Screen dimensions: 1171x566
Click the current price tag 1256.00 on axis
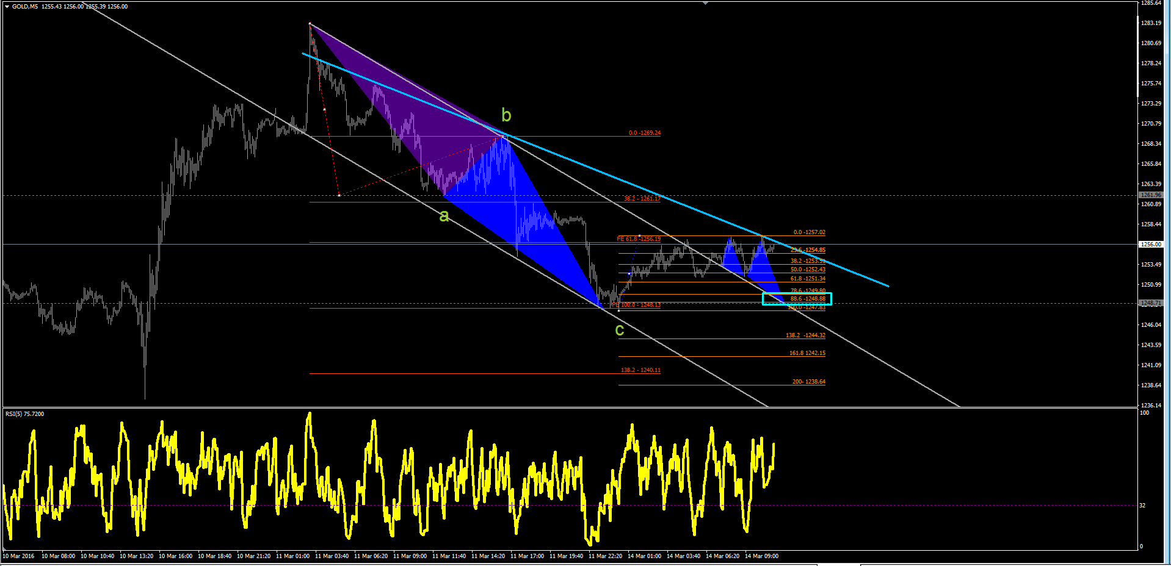pyautogui.click(x=1151, y=245)
